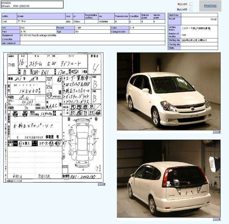
Task: Click the HONDA Stream RN1-2002135 title box
Action: click(x=32, y=4)
